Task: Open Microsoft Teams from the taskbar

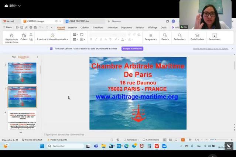Action: click(x=96, y=146)
